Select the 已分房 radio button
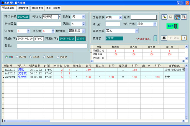The width and height of the screenshot is (190, 126). [x=17, y=57]
